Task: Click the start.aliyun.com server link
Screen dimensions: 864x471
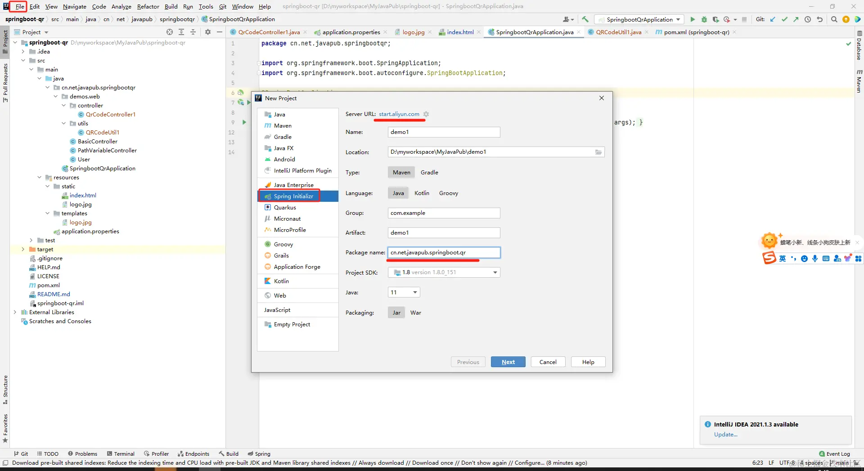Action: tap(399, 114)
